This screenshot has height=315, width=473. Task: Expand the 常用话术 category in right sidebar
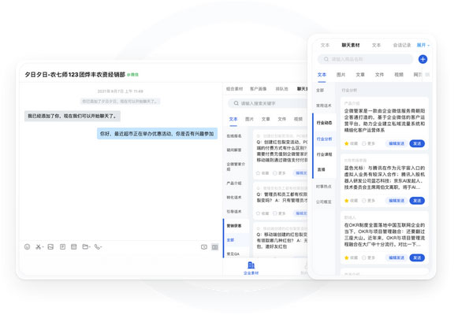point(324,106)
